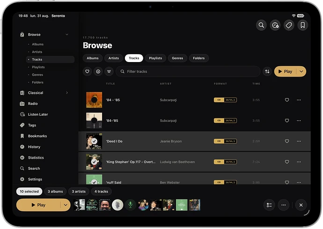
Task: Switch to the Playlists tab
Action: (x=155, y=58)
